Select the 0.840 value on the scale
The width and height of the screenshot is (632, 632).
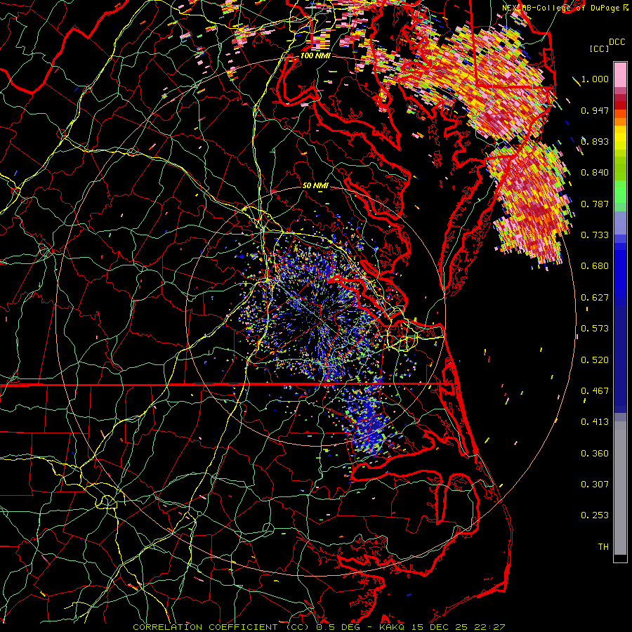(x=595, y=173)
